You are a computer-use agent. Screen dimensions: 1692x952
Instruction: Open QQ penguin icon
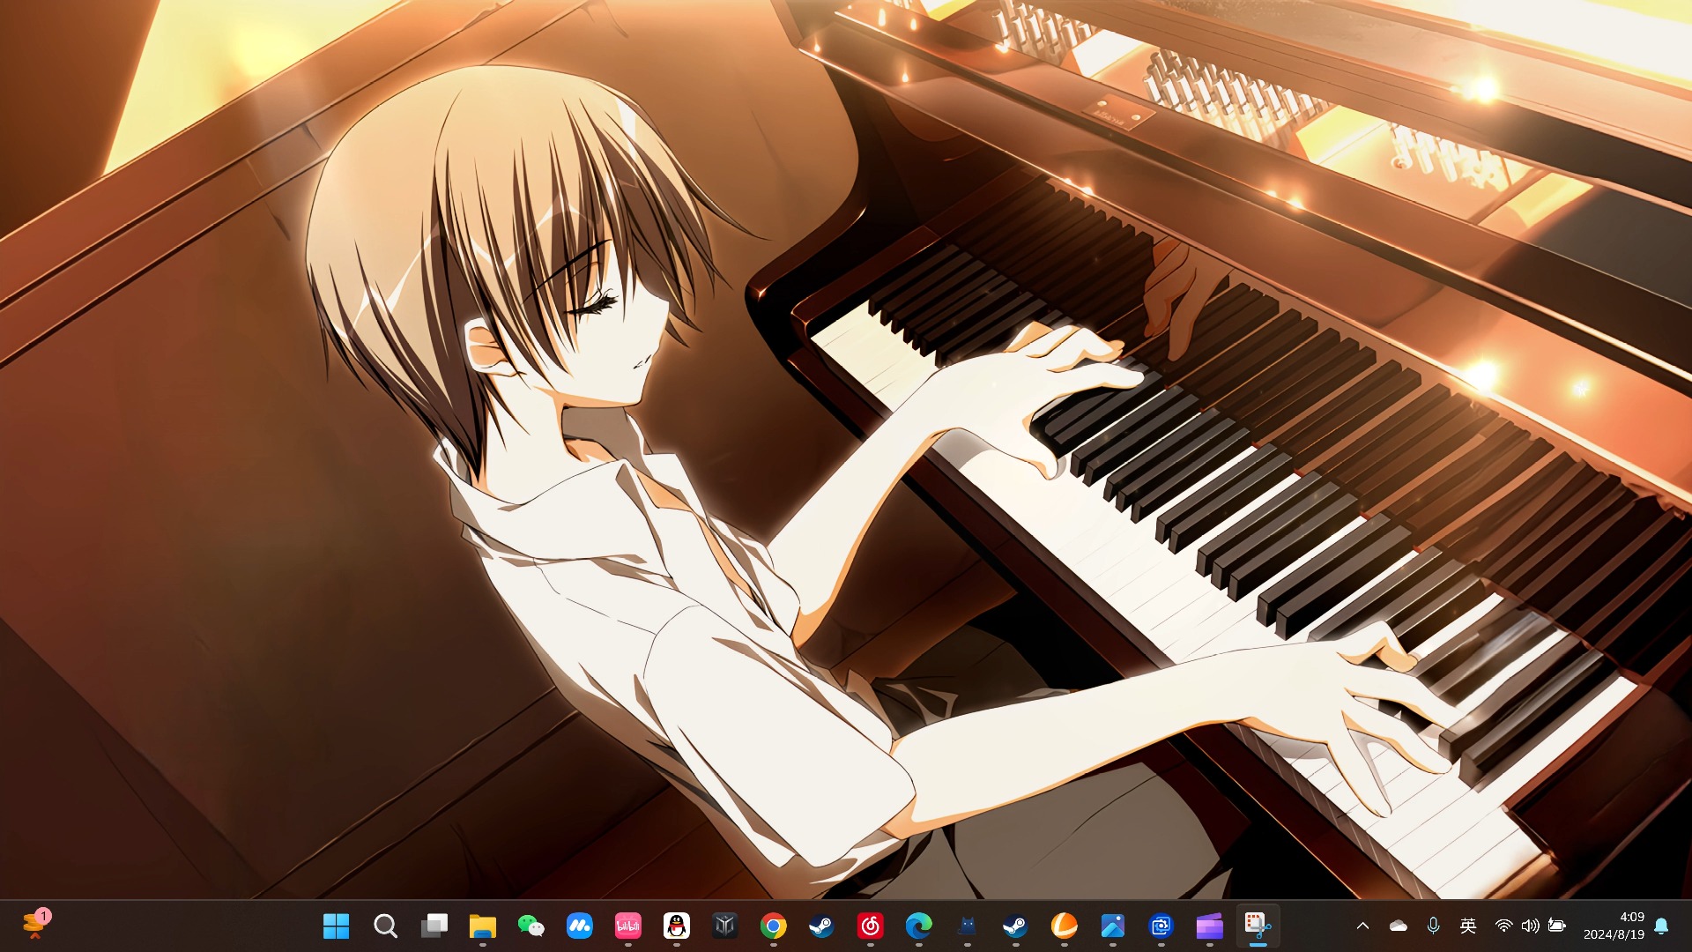pyautogui.click(x=676, y=926)
